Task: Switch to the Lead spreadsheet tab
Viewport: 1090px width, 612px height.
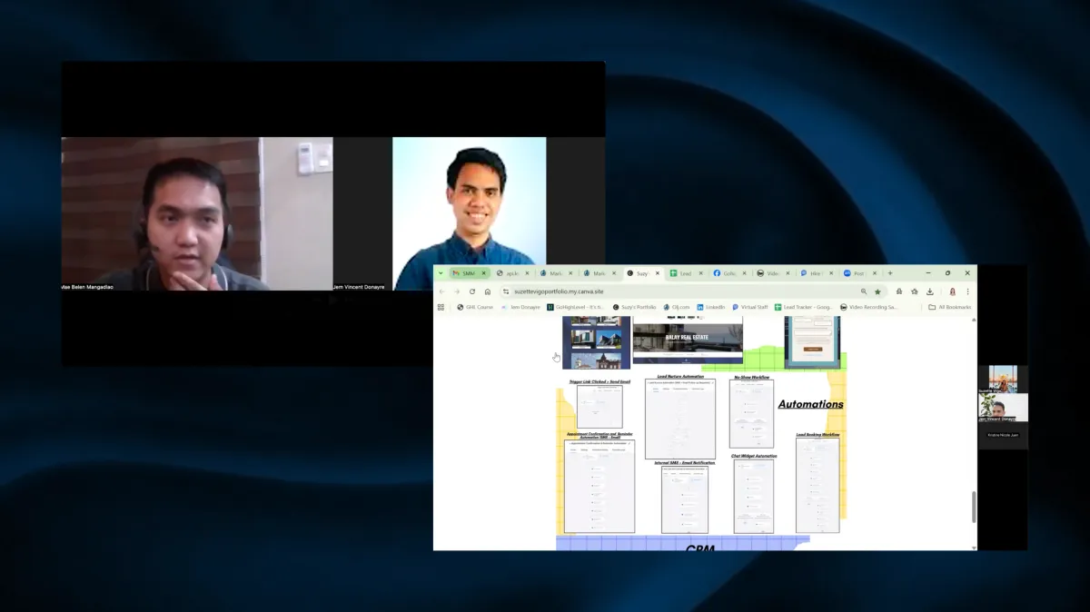Action: click(687, 272)
